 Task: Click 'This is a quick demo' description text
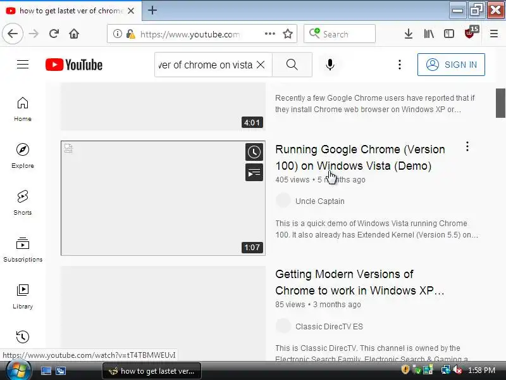(x=376, y=229)
